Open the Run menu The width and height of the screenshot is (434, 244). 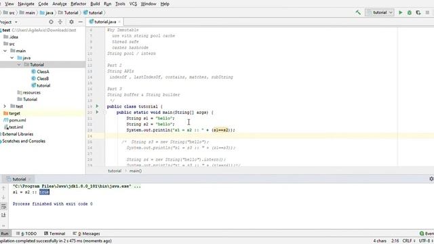[x=107, y=4]
